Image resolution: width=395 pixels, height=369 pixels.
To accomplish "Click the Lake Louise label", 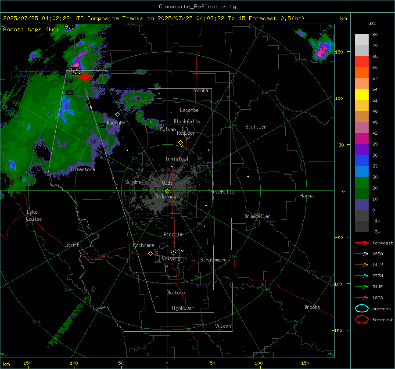I will click(34, 215).
